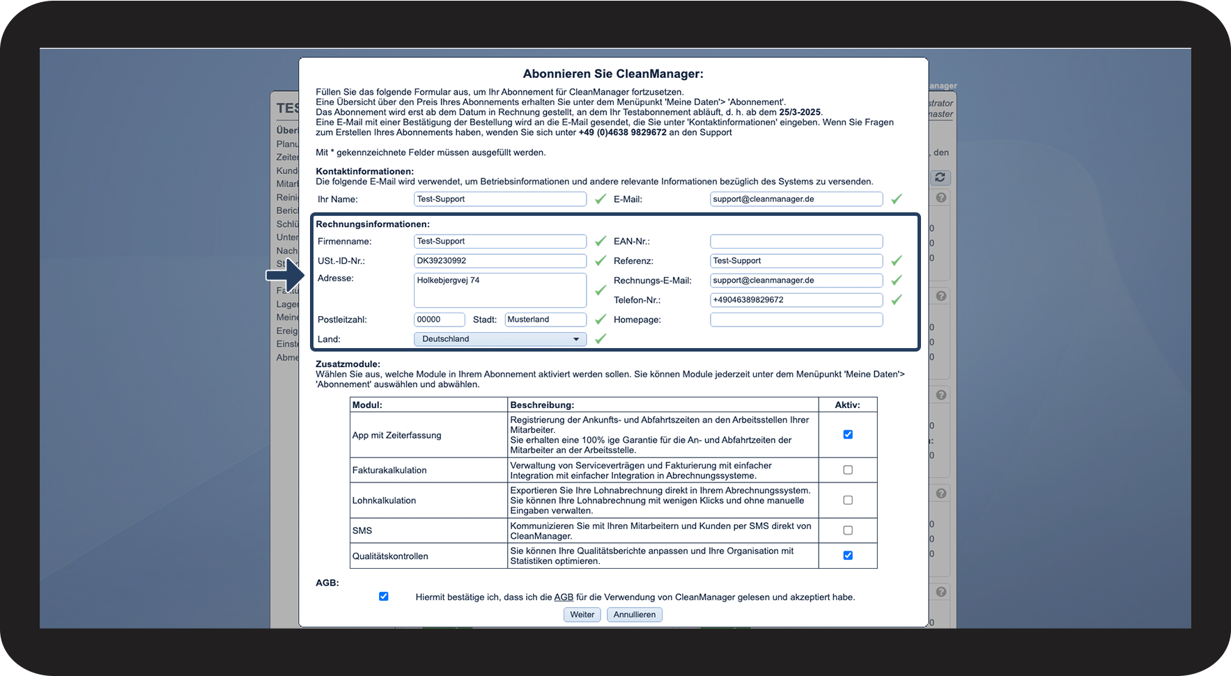This screenshot has width=1231, height=676.
Task: Open the Land dropdown showing Deutschland
Action: [500, 339]
